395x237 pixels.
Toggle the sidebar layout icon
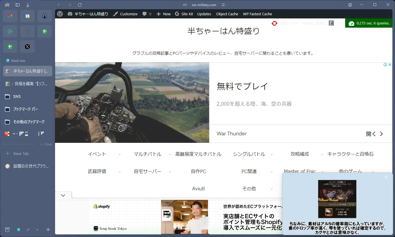[18, 5]
